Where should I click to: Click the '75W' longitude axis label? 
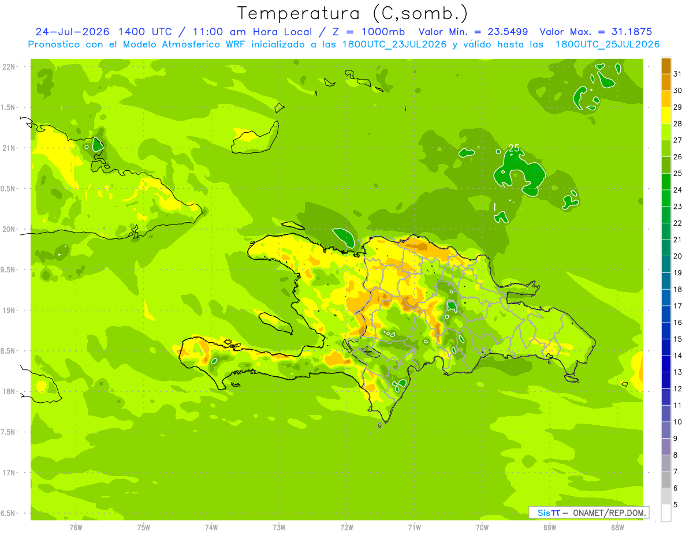144,527
